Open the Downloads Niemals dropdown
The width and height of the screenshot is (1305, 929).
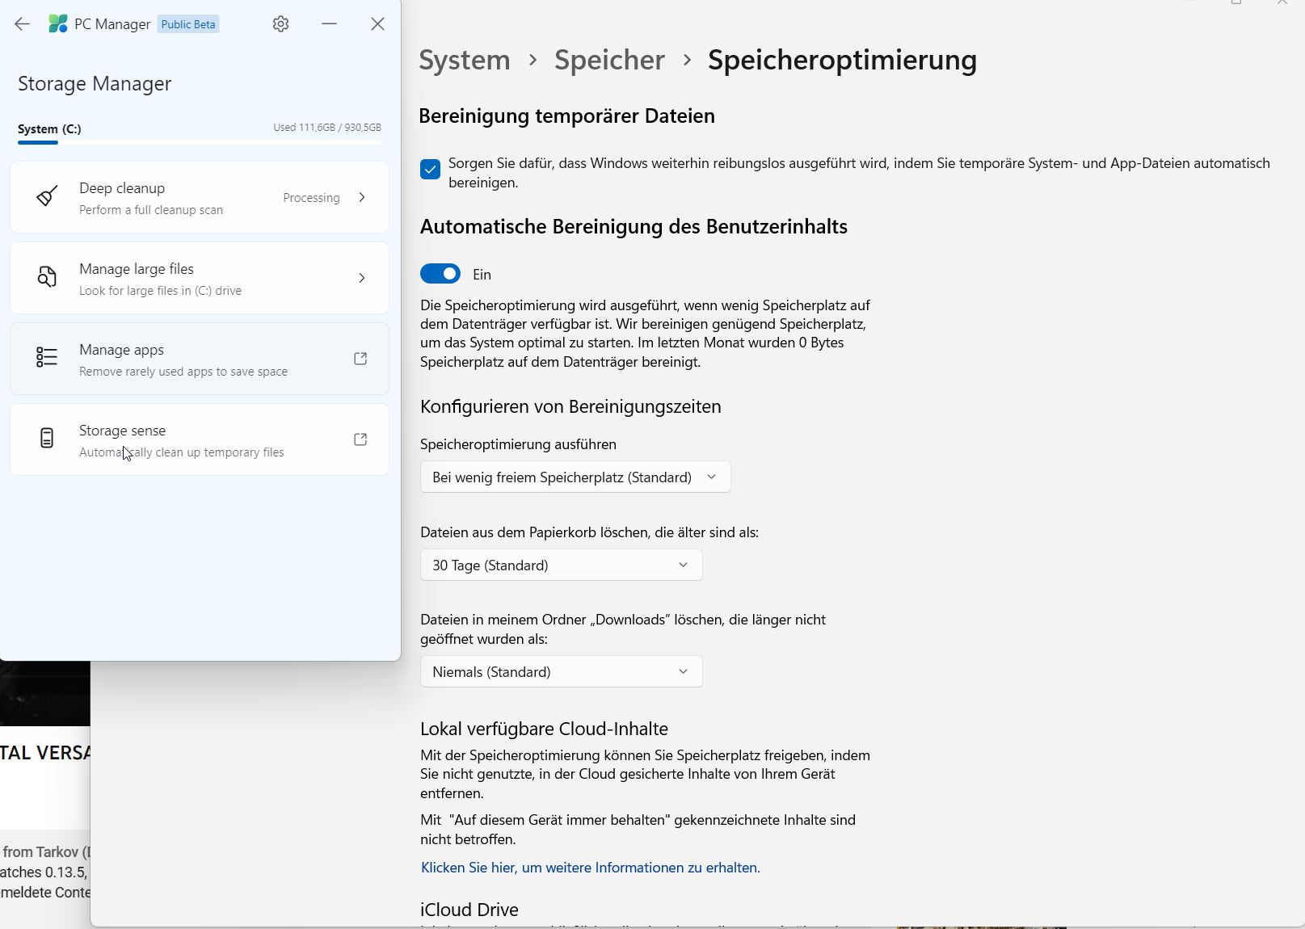point(561,671)
